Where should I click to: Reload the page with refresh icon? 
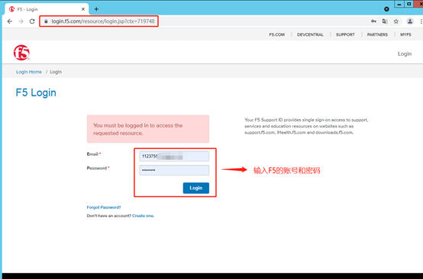click(32, 21)
